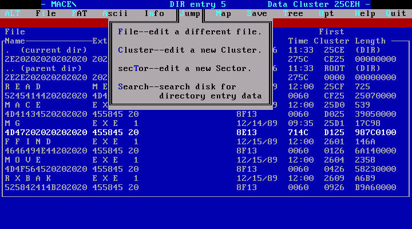
Task: Select the M G file entry
Action: (13, 123)
